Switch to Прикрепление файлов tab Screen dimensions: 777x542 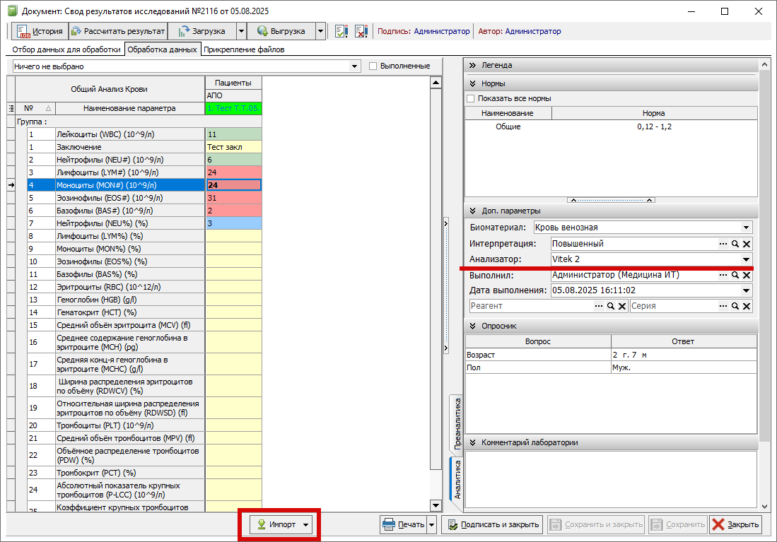pyautogui.click(x=244, y=49)
